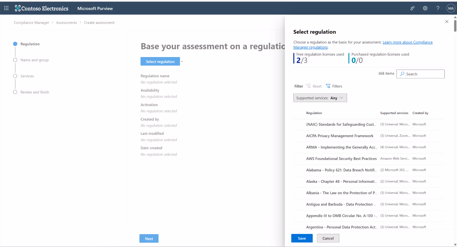Select Antigua and Barbuda - Data Protection row
This screenshot has width=457, height=247.
[369, 204]
